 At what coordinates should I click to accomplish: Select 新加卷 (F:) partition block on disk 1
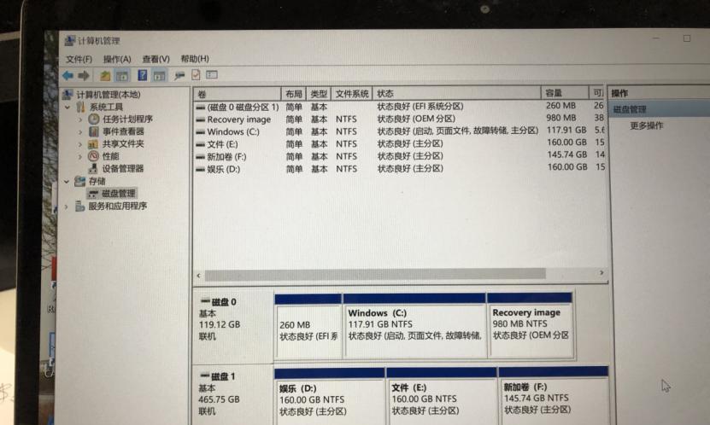(554, 396)
